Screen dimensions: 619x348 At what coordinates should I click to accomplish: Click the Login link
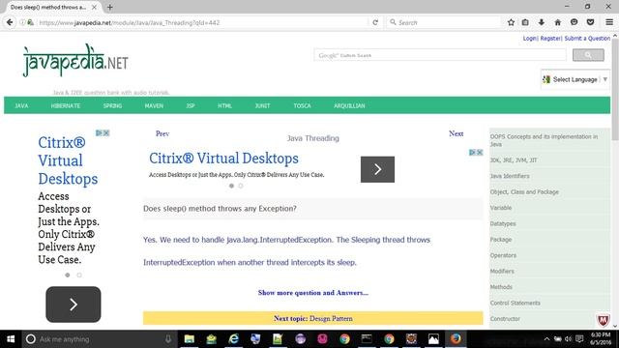pos(529,39)
